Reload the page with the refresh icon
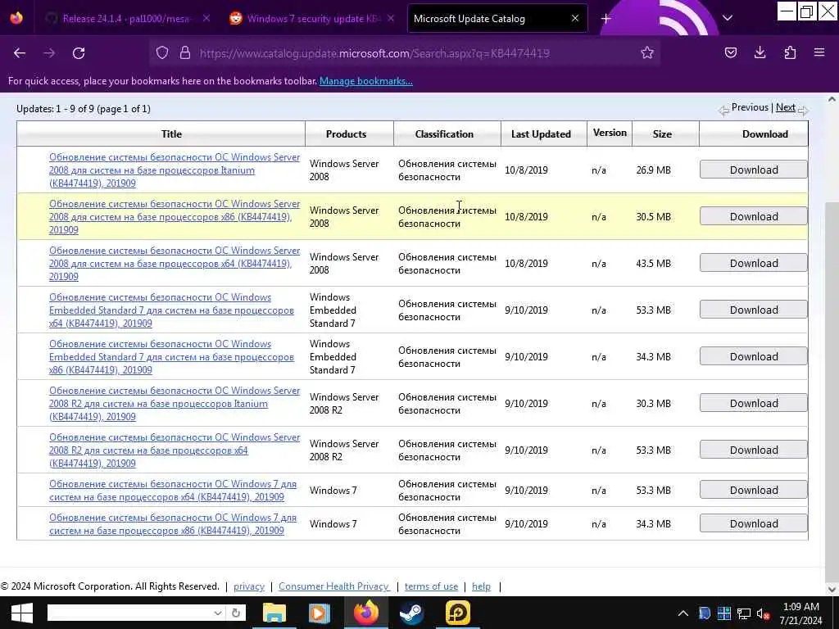839x629 pixels. (x=79, y=53)
